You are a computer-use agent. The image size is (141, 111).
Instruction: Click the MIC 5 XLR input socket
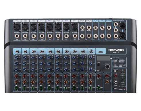click(50, 27)
